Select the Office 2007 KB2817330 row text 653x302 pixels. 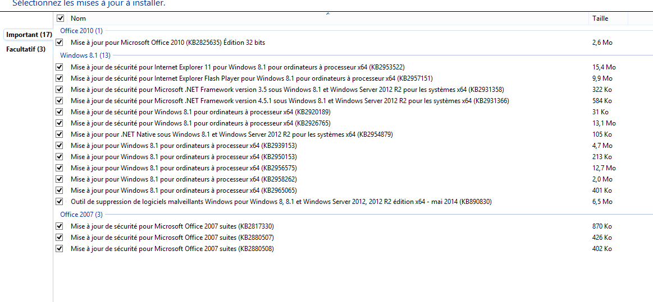click(x=172, y=226)
